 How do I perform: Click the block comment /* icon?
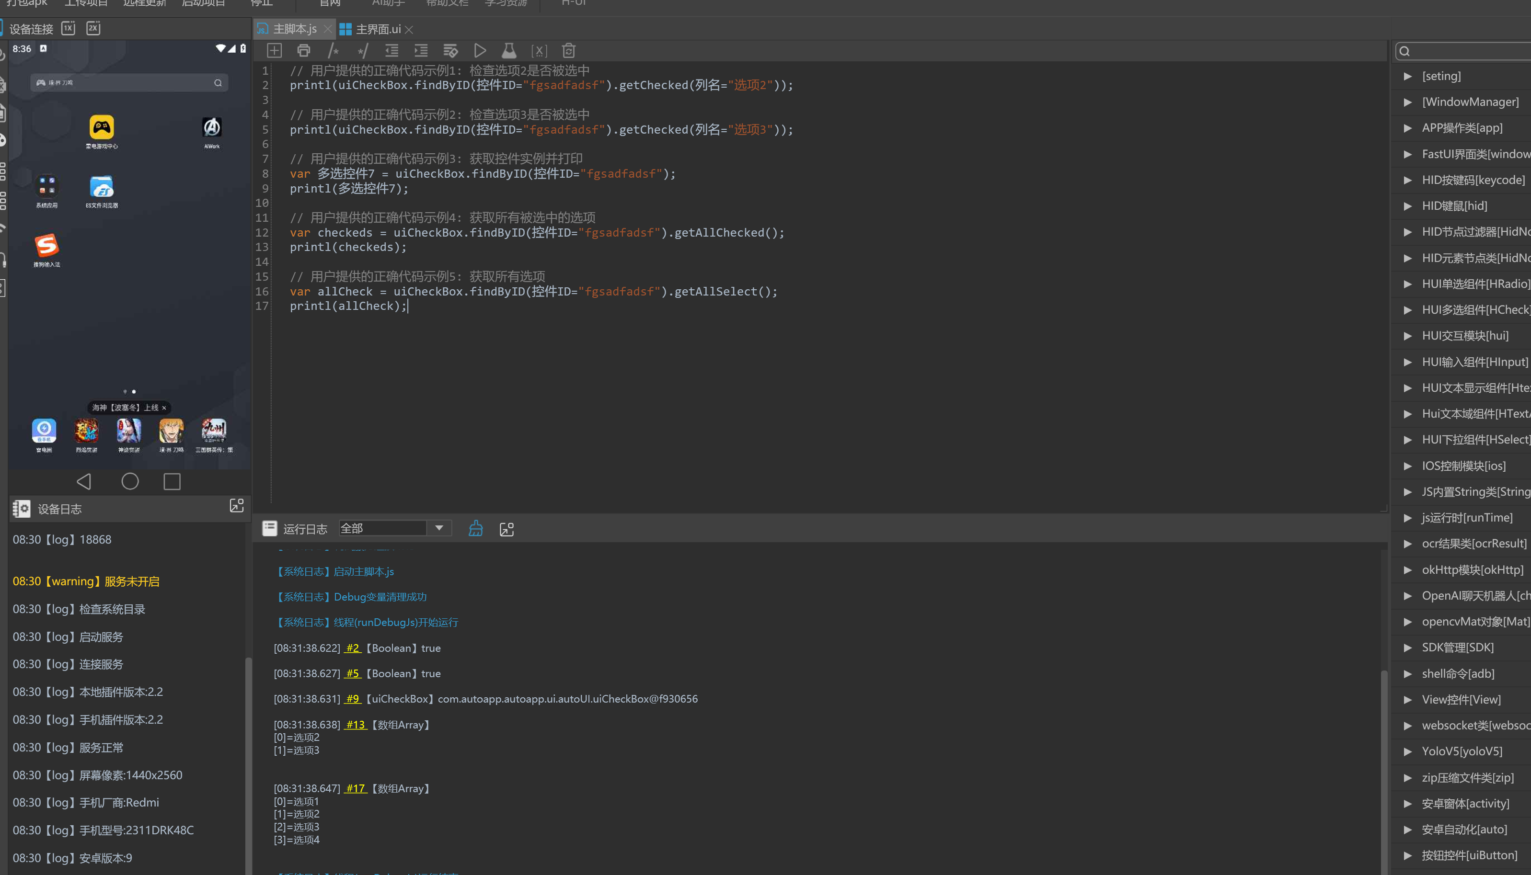click(333, 50)
